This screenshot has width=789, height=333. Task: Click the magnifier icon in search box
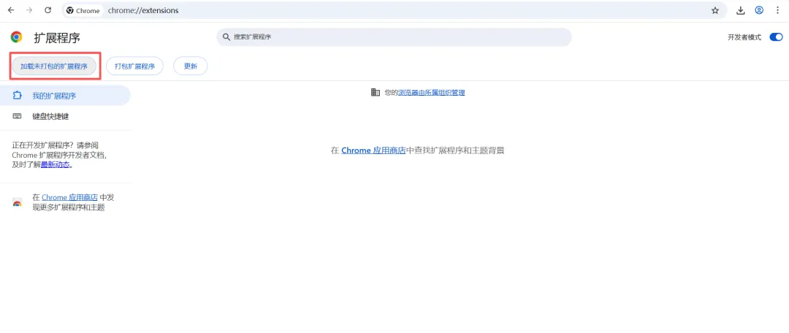click(226, 37)
